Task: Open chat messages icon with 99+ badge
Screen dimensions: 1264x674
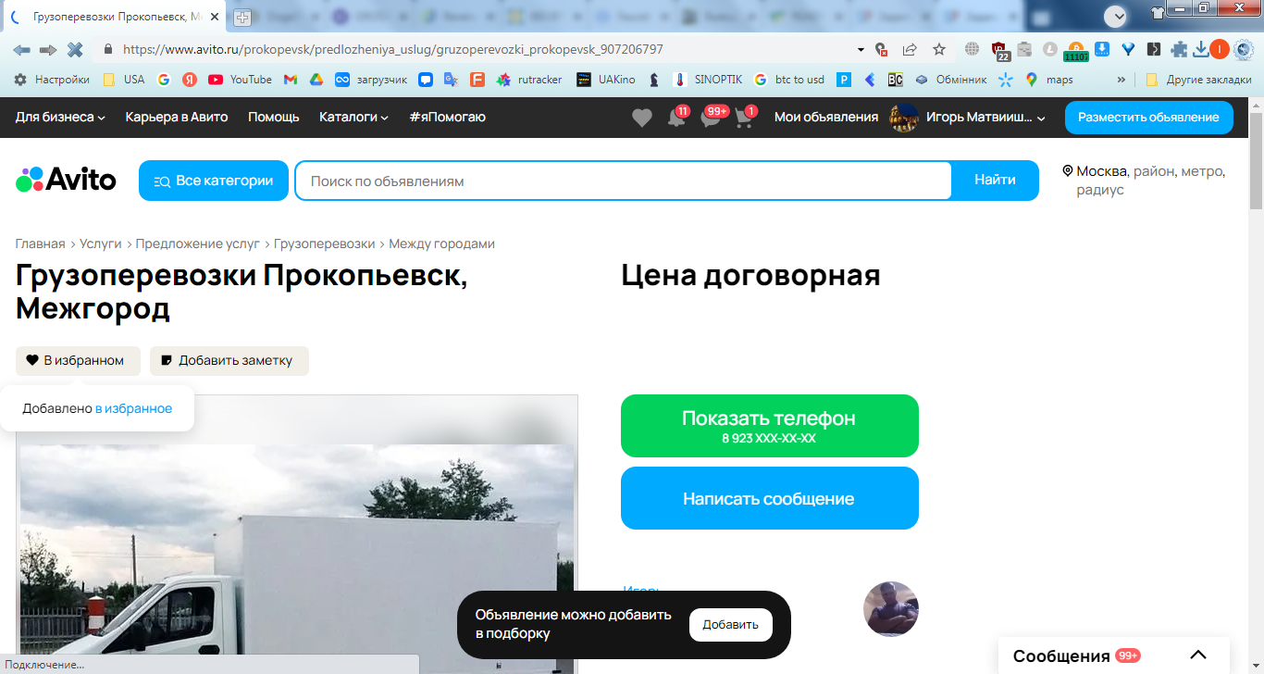Action: (x=711, y=118)
